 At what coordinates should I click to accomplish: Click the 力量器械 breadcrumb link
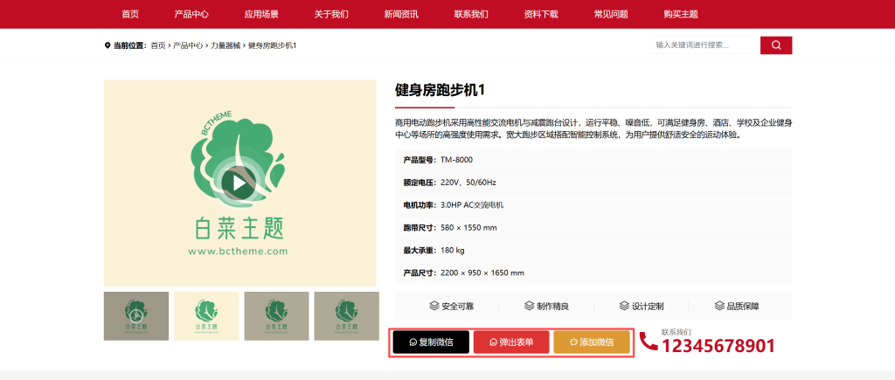click(225, 45)
